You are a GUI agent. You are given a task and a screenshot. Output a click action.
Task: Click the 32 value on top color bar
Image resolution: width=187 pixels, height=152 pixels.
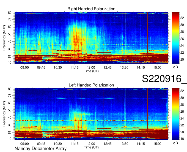point(182,18)
